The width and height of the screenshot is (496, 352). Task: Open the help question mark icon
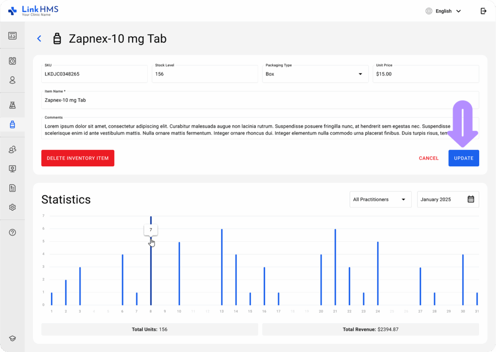pos(12,233)
